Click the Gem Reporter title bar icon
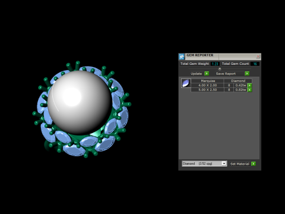285x214 pixels. 182,56
